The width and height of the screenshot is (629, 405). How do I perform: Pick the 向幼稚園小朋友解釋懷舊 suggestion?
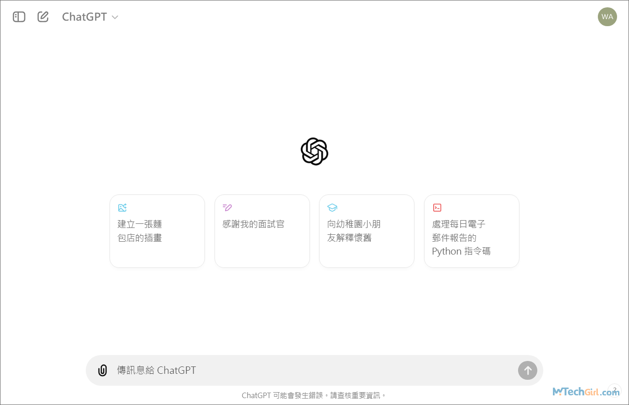pos(366,236)
